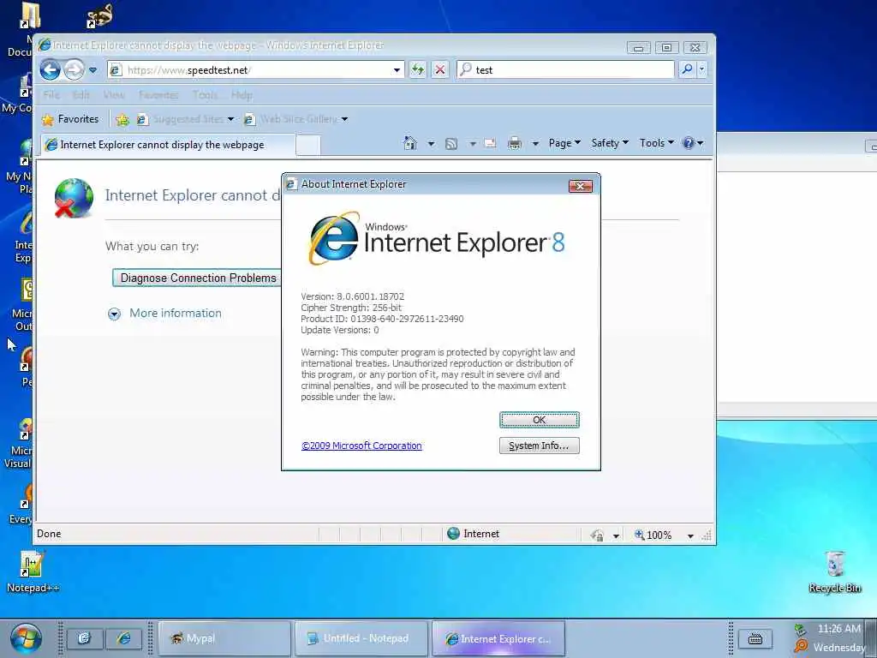The image size is (877, 658).
Task: Click the Back navigation arrow in Internet Explorer
Action: coord(51,70)
